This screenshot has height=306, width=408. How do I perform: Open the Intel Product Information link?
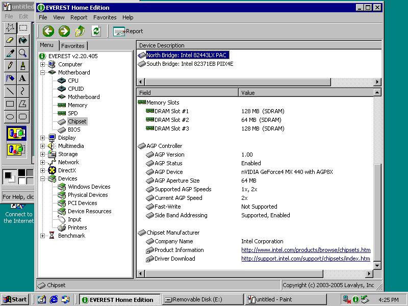[305, 250]
